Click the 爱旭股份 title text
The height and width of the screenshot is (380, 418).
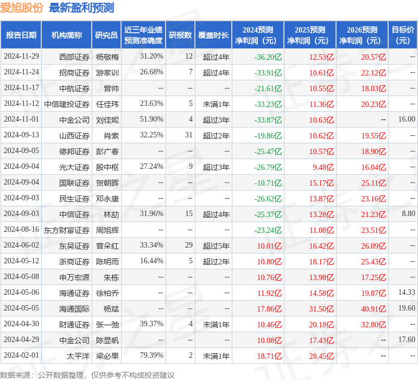coord(22,8)
